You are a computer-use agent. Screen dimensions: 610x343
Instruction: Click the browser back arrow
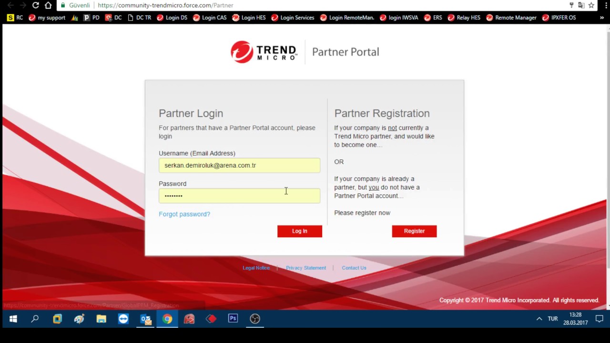(10, 5)
